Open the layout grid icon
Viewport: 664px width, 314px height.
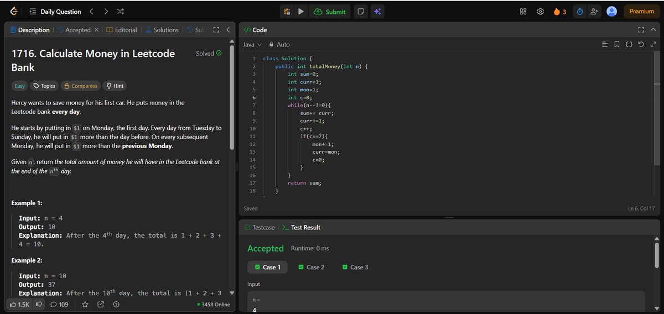pyautogui.click(x=523, y=12)
